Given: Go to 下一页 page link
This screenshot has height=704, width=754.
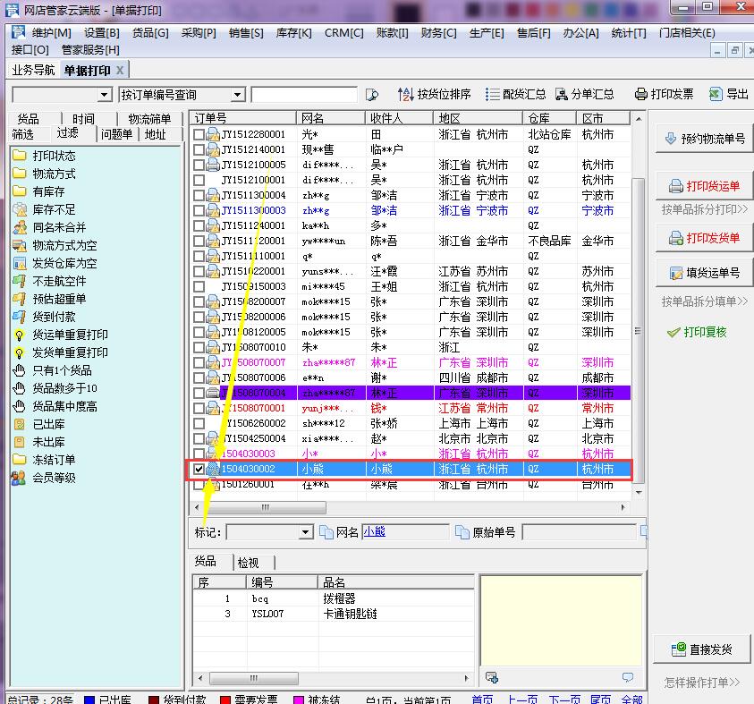Looking at the screenshot, I should pyautogui.click(x=564, y=700).
